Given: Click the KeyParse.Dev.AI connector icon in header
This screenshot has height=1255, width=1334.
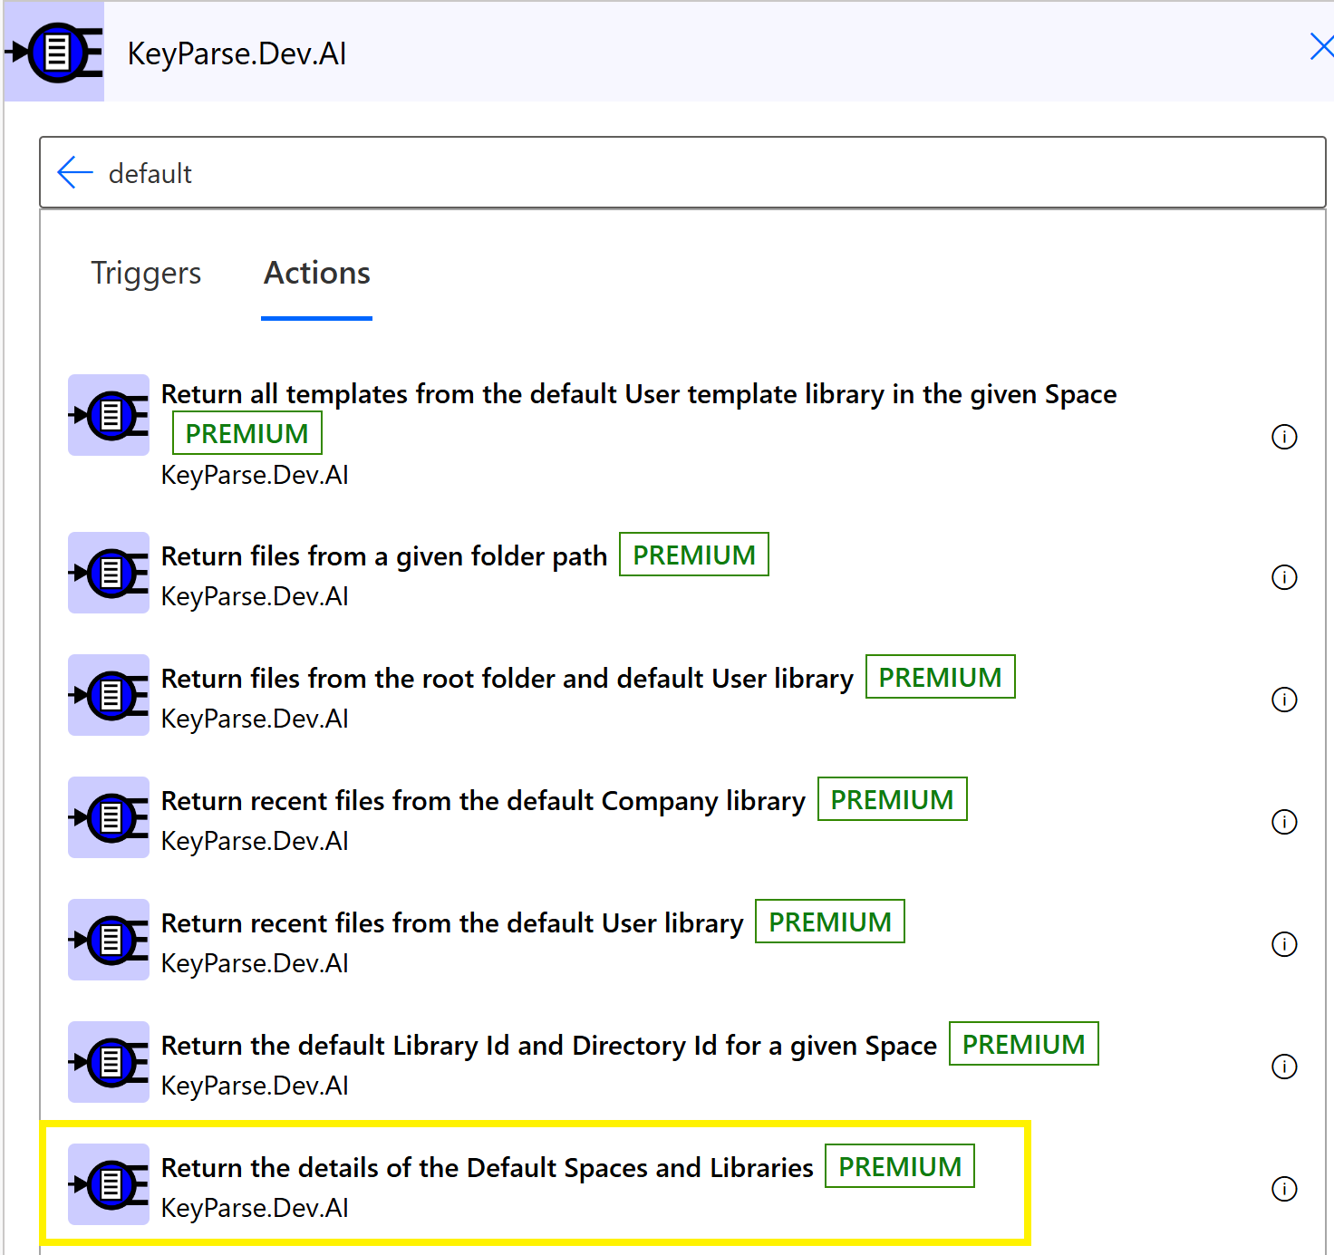Looking at the screenshot, I should pos(54,52).
